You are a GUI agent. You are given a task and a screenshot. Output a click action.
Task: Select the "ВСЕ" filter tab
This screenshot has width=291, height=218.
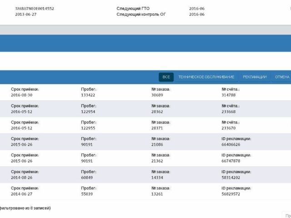pyautogui.click(x=166, y=77)
